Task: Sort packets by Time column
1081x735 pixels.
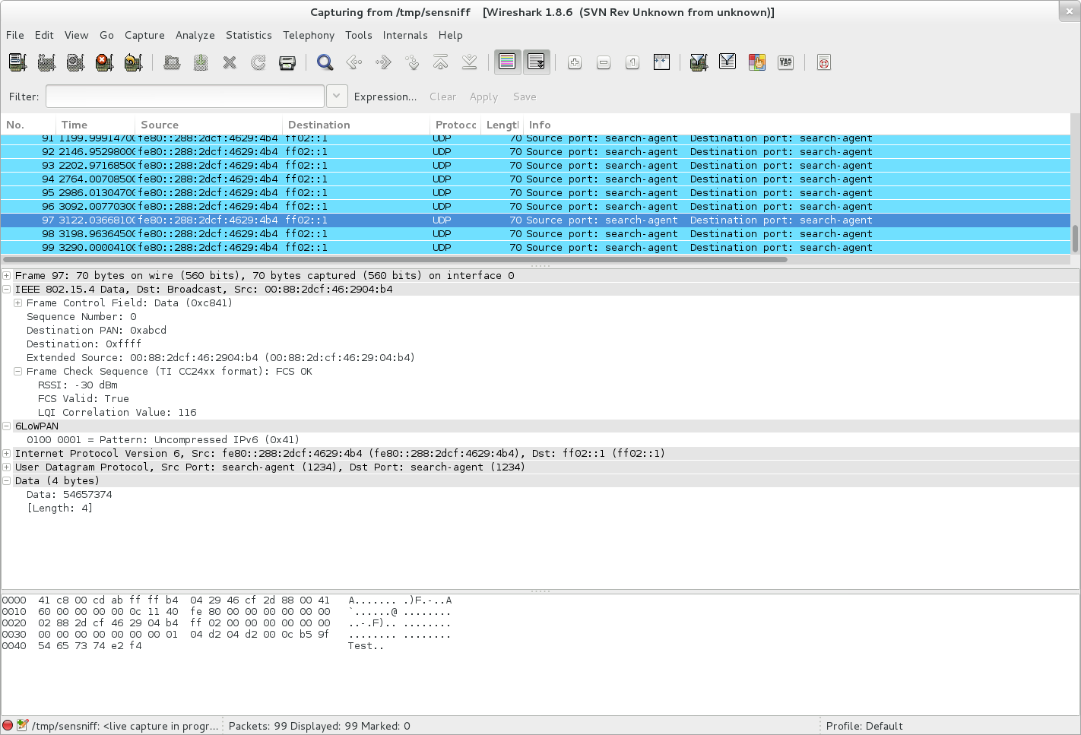Action: click(x=96, y=125)
